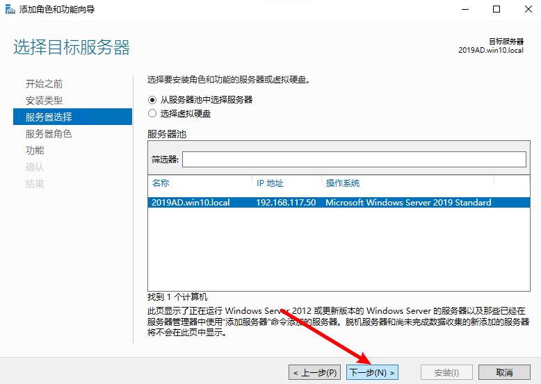541x384 pixels.
Task: Cancel the wizard with 取消 button
Action: coord(504,373)
